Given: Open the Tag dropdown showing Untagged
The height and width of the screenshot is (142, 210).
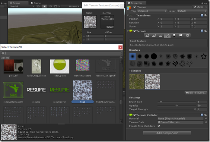Looking at the screenshot, I should tap(152, 11).
